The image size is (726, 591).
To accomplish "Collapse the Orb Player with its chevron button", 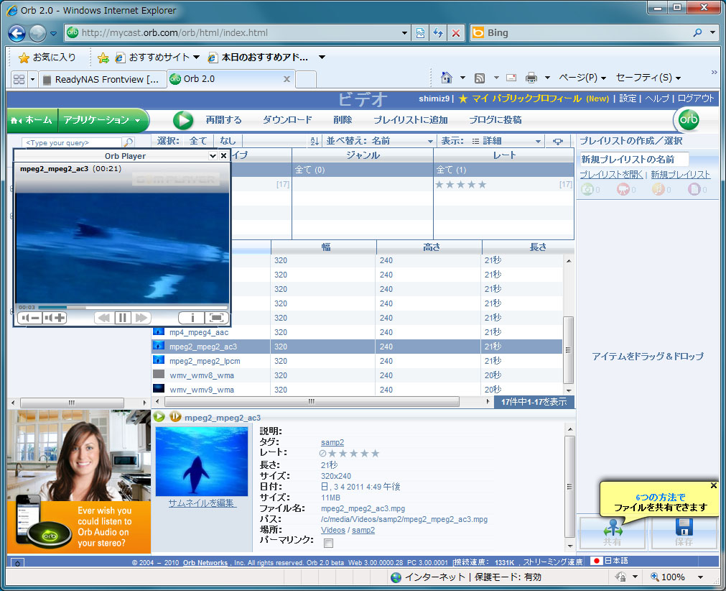I will point(213,155).
